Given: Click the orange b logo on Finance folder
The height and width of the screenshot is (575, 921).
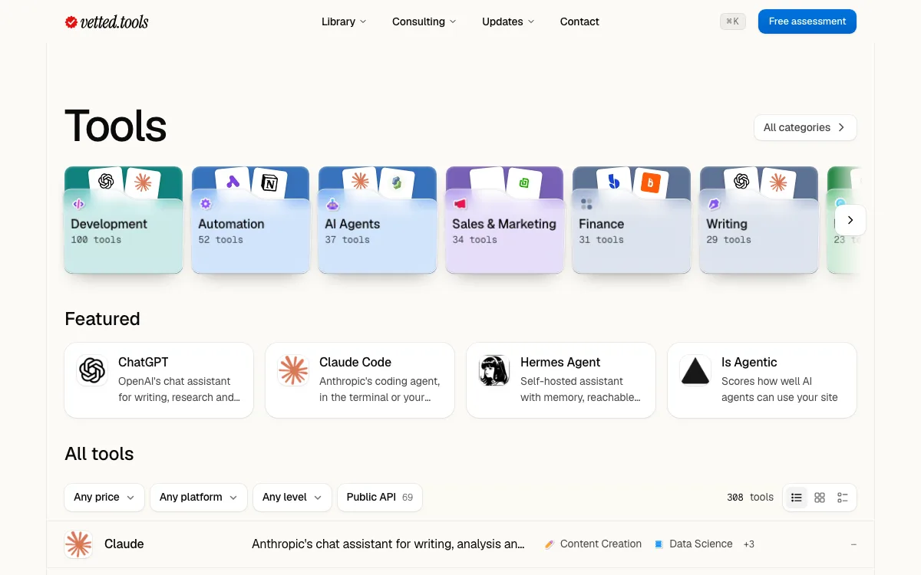Looking at the screenshot, I should pyautogui.click(x=651, y=182).
